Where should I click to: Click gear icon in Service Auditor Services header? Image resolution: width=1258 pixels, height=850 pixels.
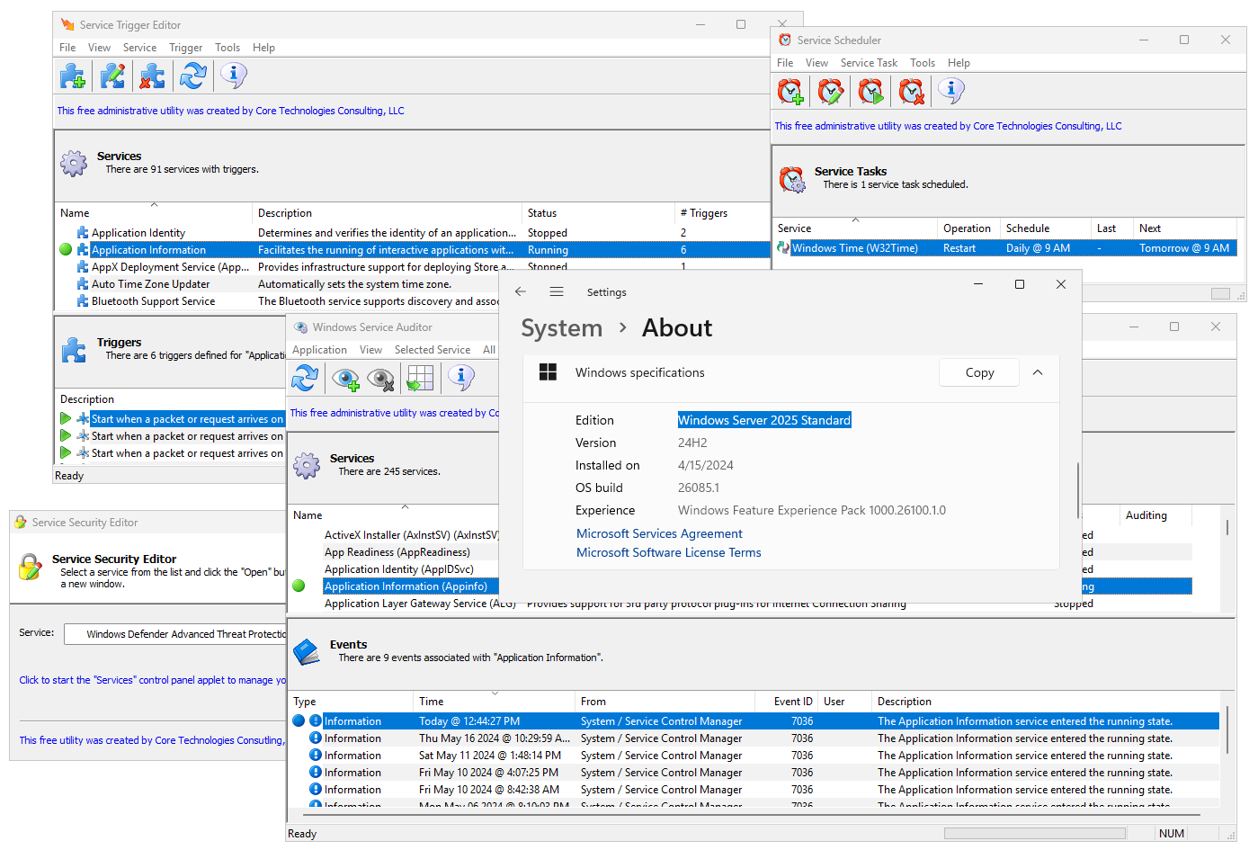point(307,465)
